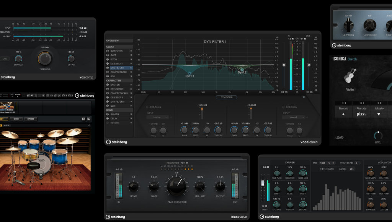Viewport: 392px width, 222px height.
Task: Click the Dyn1.1 node on EQ graph
Action: click(189, 73)
